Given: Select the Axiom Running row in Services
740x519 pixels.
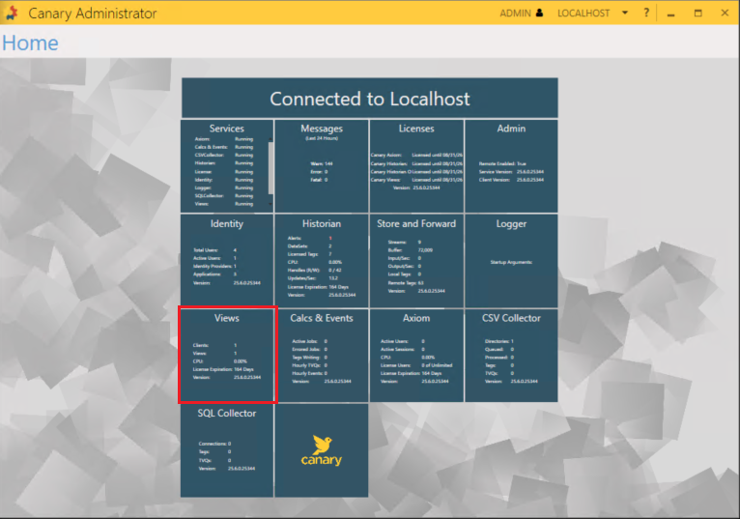Looking at the screenshot, I should point(224,139).
